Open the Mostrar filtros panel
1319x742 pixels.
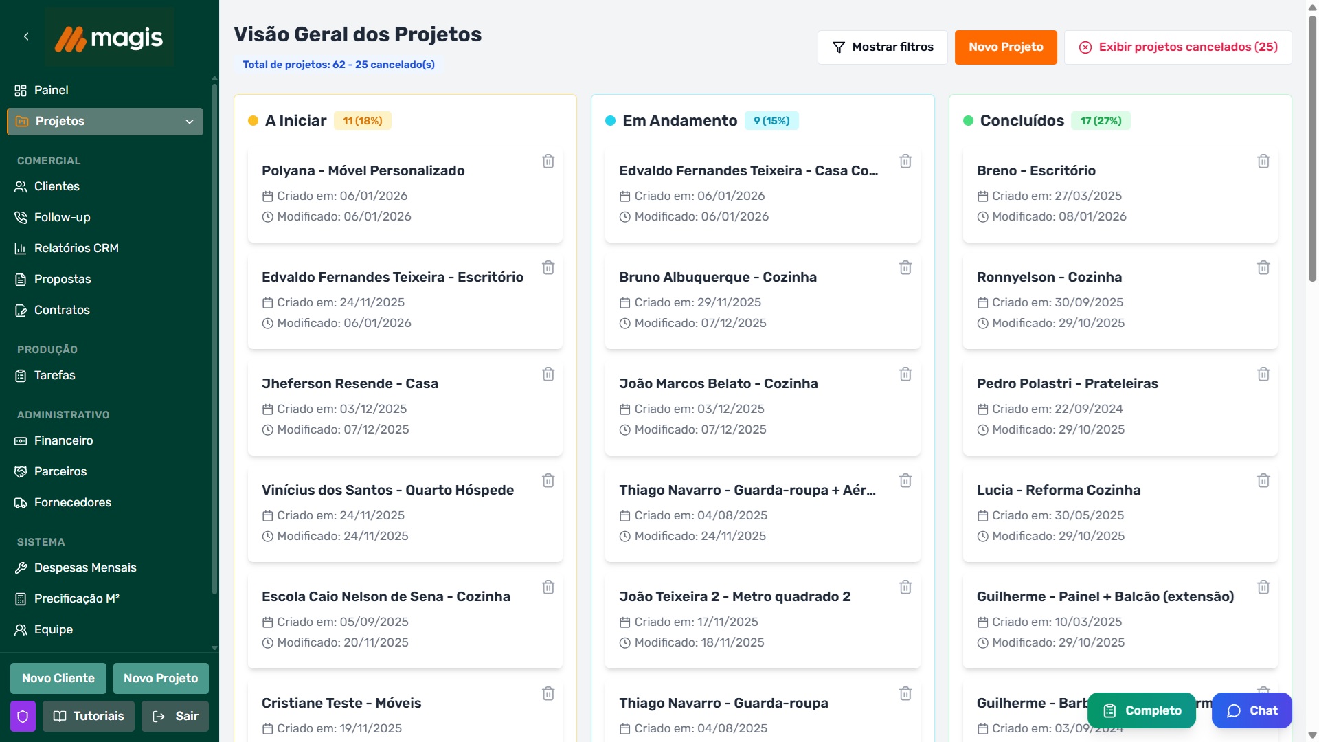click(882, 47)
